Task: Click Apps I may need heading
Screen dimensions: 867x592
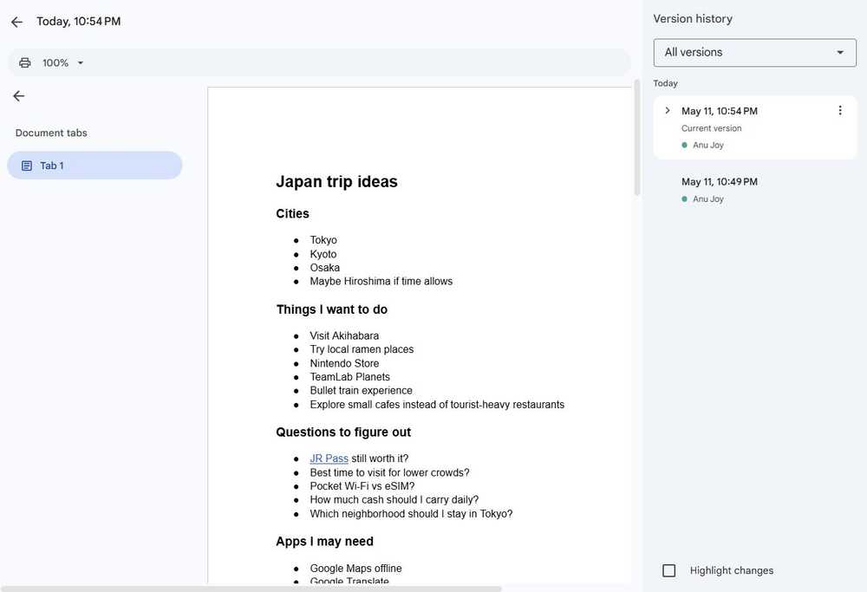Action: tap(324, 541)
